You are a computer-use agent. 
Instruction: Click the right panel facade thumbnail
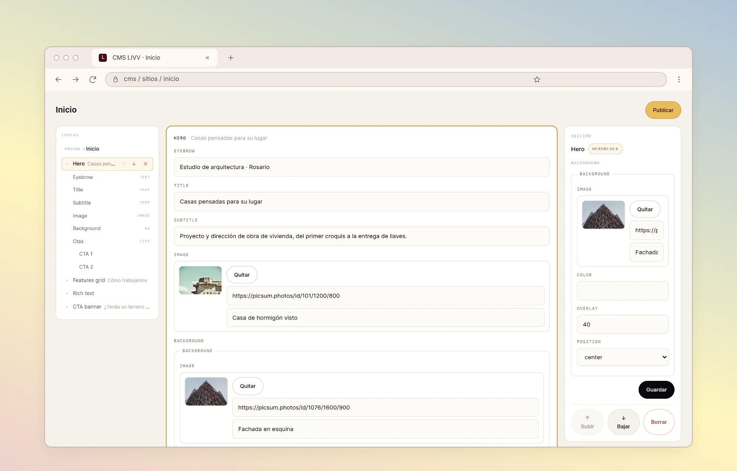coord(603,215)
